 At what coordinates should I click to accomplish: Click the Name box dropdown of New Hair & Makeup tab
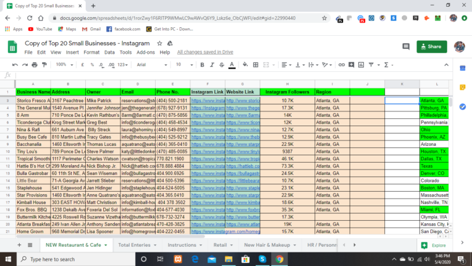click(295, 245)
